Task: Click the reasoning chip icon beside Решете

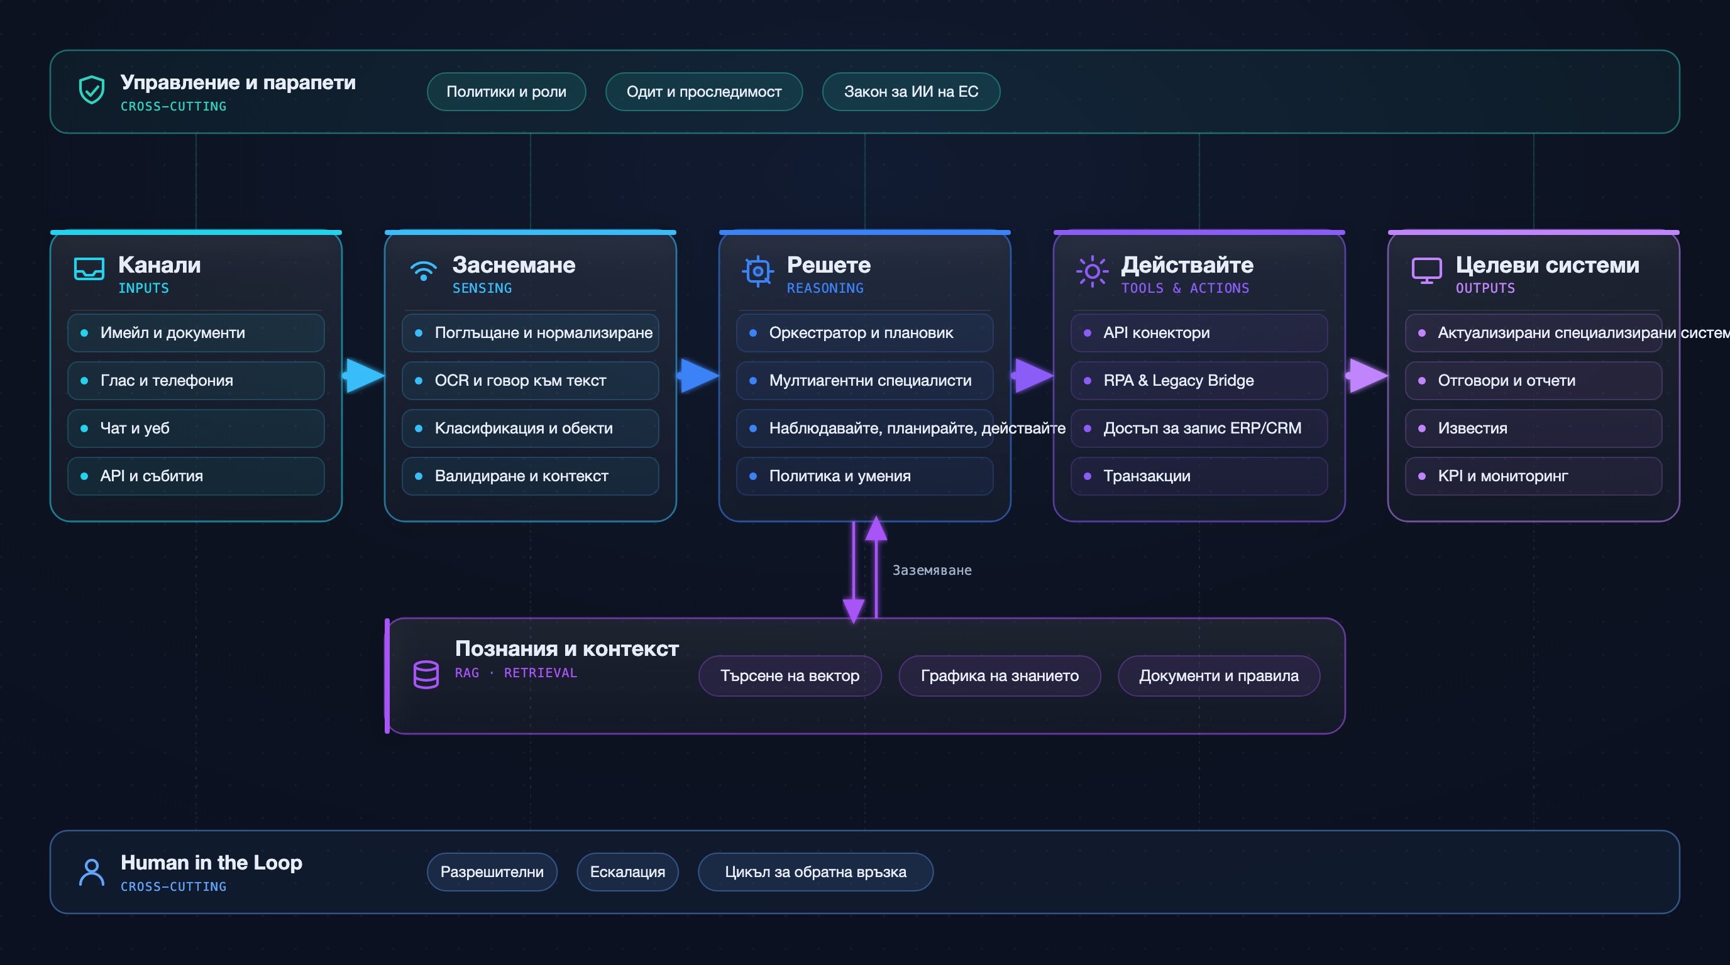Action: tap(758, 271)
